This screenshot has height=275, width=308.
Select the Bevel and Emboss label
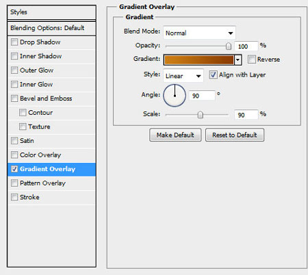(x=46, y=99)
